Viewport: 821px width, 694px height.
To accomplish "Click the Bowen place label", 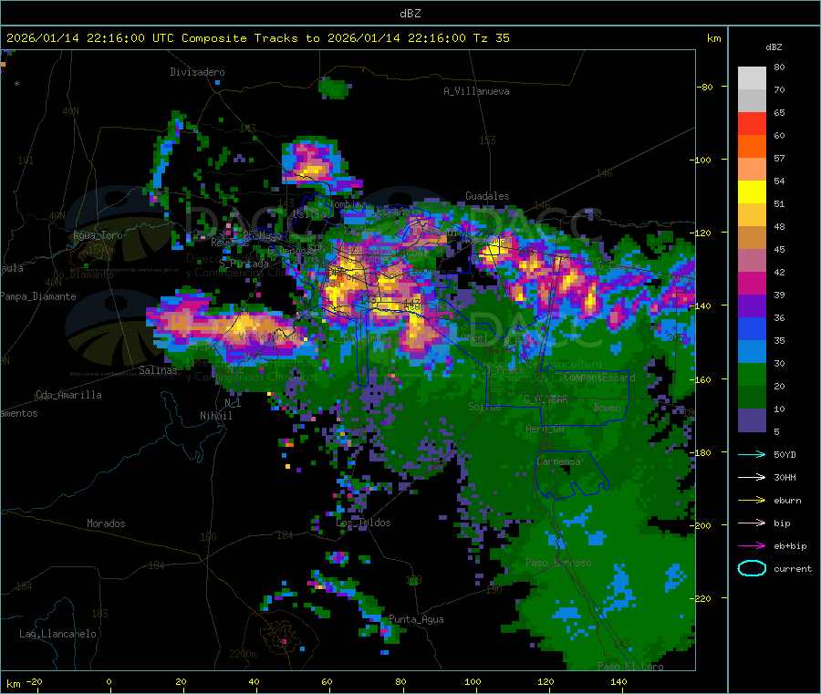I will pos(607,408).
